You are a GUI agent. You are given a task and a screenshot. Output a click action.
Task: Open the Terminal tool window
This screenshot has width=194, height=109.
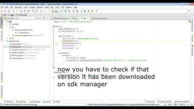(8, 102)
